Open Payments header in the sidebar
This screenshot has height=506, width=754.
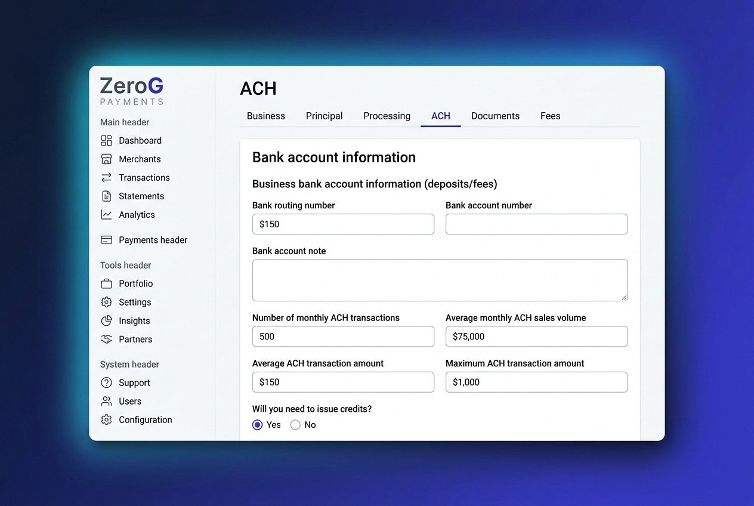(x=153, y=240)
